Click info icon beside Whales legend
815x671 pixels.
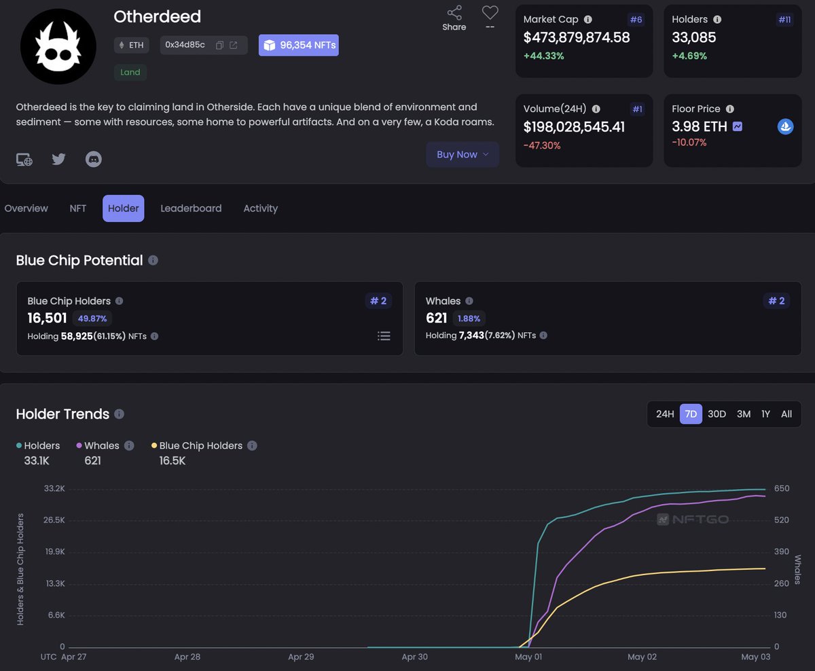tap(129, 446)
